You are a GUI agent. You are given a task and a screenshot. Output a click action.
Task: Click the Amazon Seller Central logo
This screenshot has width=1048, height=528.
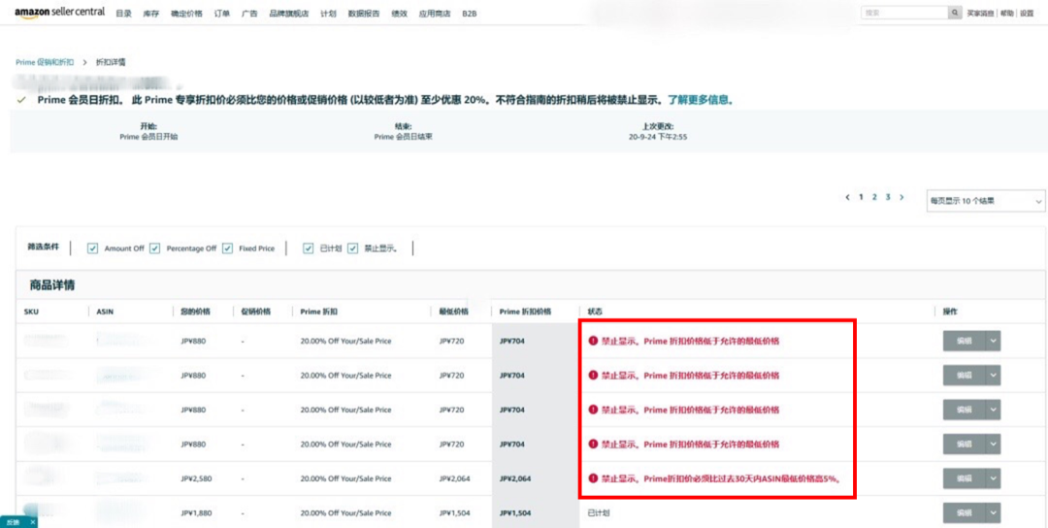click(x=59, y=13)
